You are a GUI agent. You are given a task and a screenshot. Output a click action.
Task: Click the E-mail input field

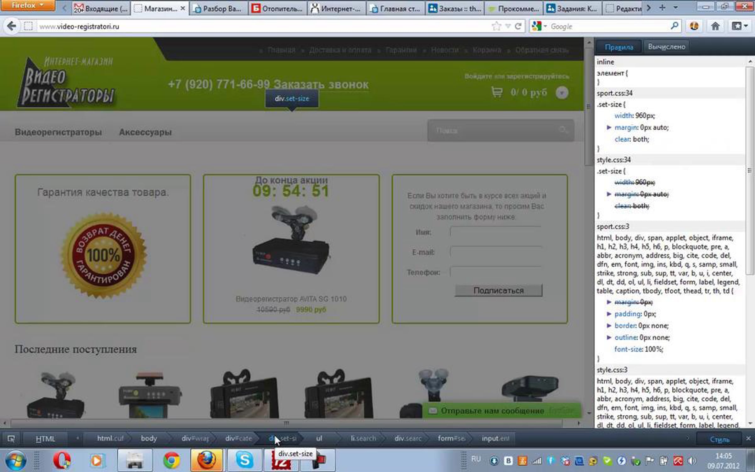click(496, 252)
